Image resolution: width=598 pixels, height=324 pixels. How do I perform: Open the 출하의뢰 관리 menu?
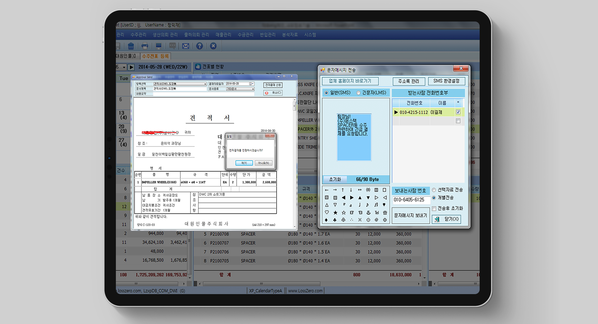click(x=197, y=35)
